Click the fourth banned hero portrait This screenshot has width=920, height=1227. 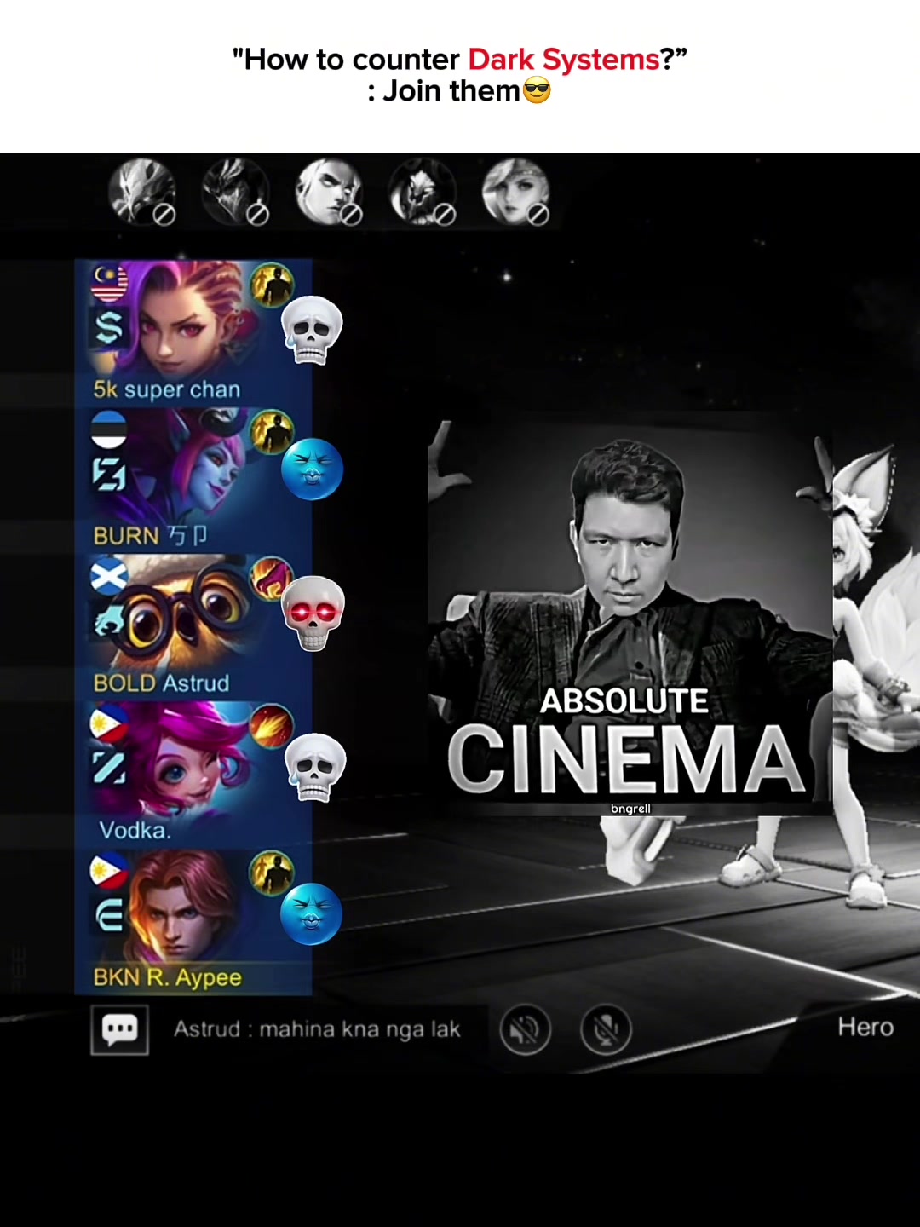[x=423, y=192]
